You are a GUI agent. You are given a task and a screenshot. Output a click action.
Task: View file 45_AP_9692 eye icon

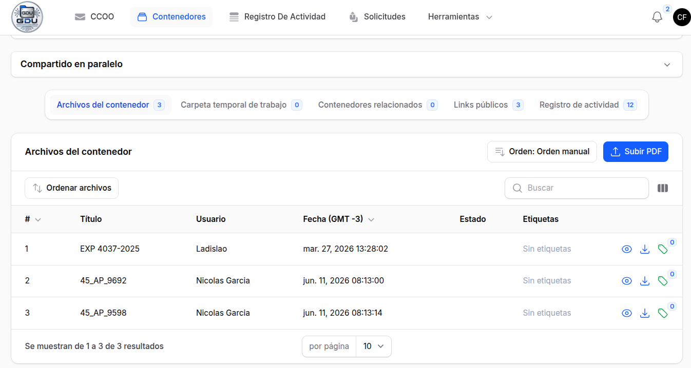[626, 281]
